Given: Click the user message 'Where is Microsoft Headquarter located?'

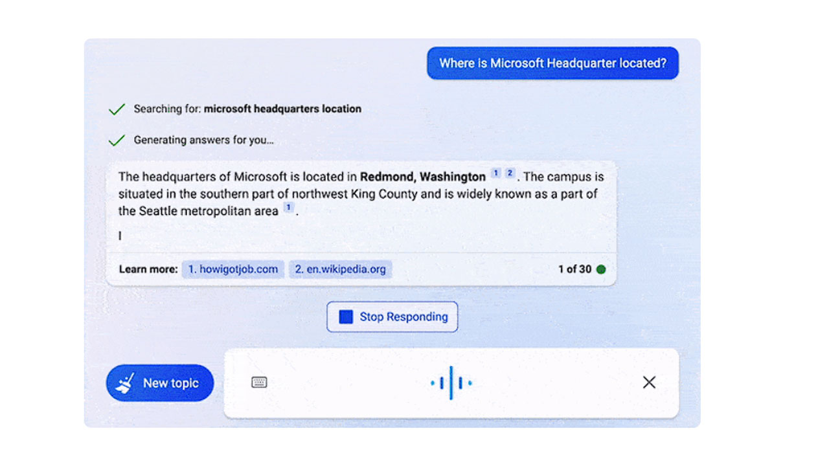Looking at the screenshot, I should 552,63.
